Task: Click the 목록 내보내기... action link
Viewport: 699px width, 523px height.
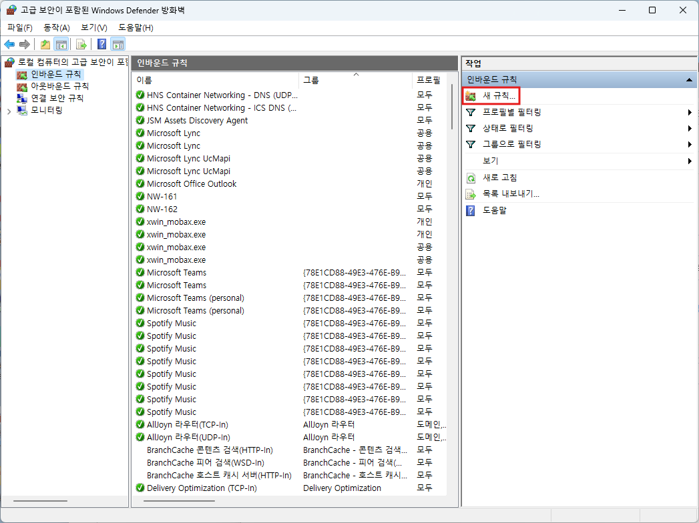Action: pyautogui.click(x=511, y=193)
